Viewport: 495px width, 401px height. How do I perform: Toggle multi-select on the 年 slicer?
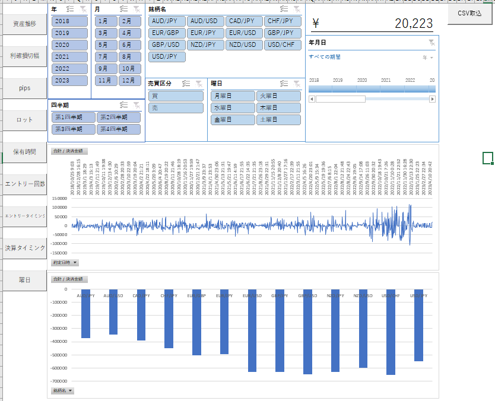tap(70, 9)
